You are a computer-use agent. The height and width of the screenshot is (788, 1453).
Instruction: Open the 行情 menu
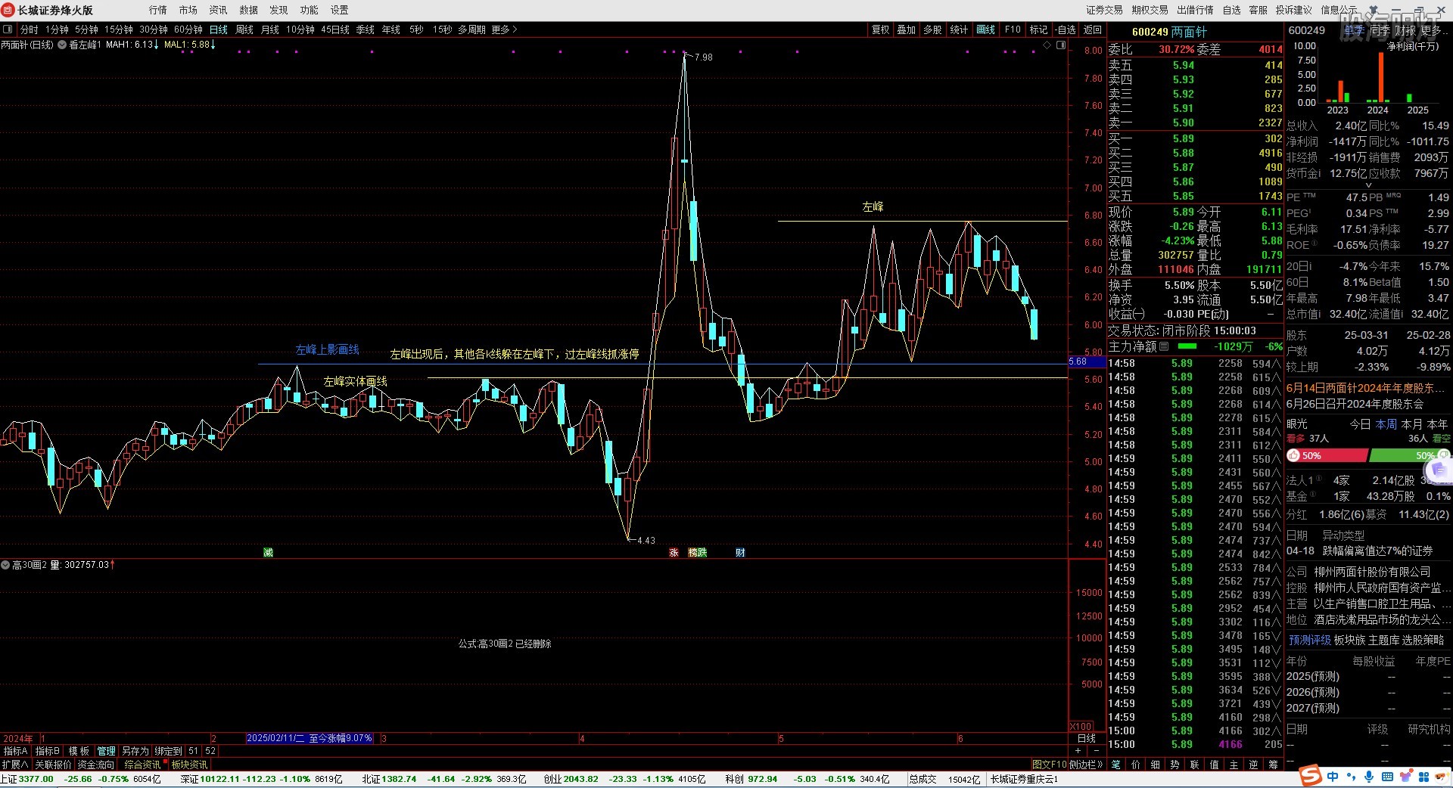click(157, 10)
